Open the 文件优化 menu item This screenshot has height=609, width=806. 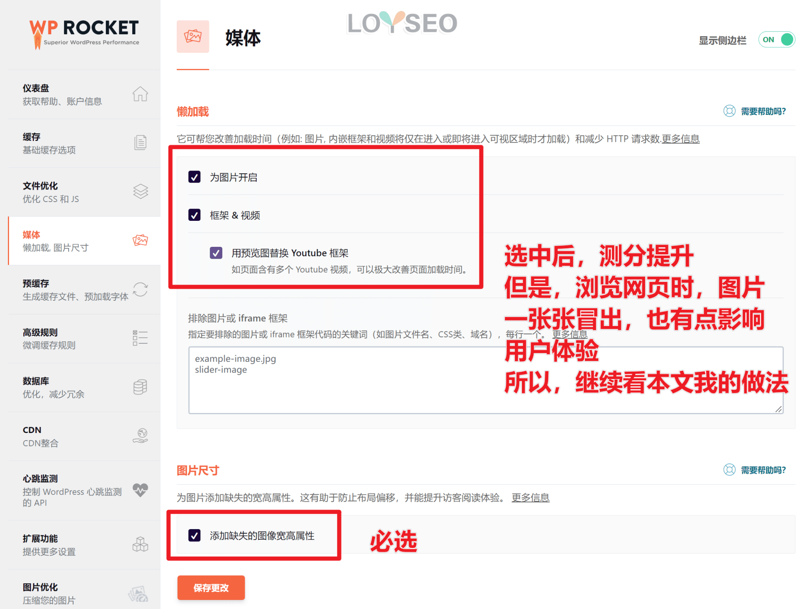tap(84, 192)
